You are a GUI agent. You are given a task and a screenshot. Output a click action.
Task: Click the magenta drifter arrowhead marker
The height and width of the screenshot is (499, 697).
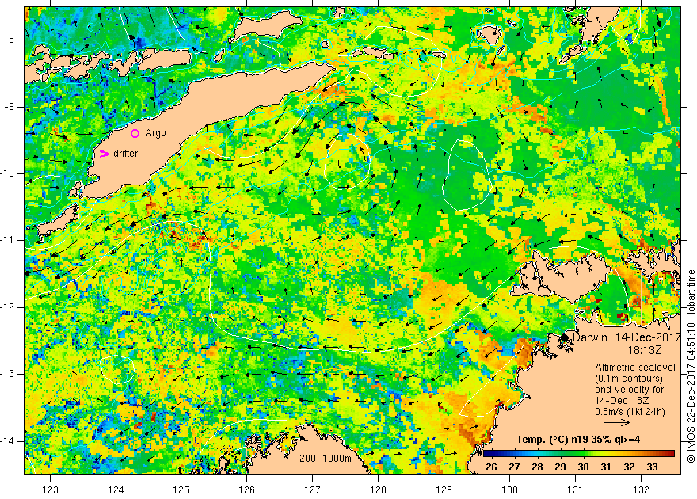point(104,154)
